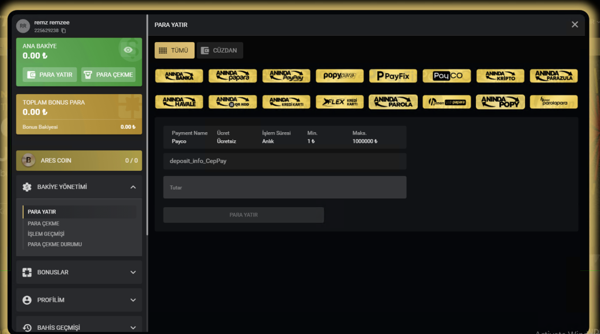Expand the Bonuslar section
Screen dimensions: 600x334
coord(79,272)
